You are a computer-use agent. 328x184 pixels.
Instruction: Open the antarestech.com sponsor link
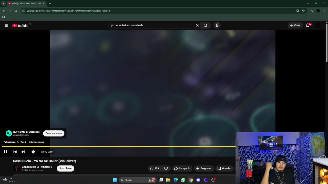click(37, 142)
